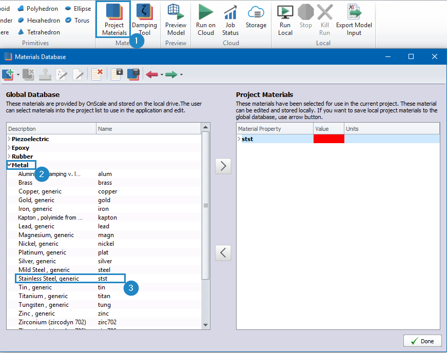Expand the Piezoelectric category

(x=9, y=139)
